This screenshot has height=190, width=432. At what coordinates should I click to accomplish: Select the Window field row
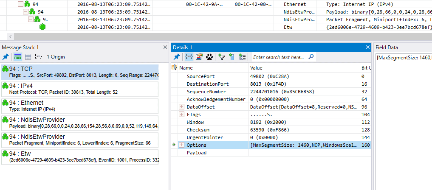point(271,122)
